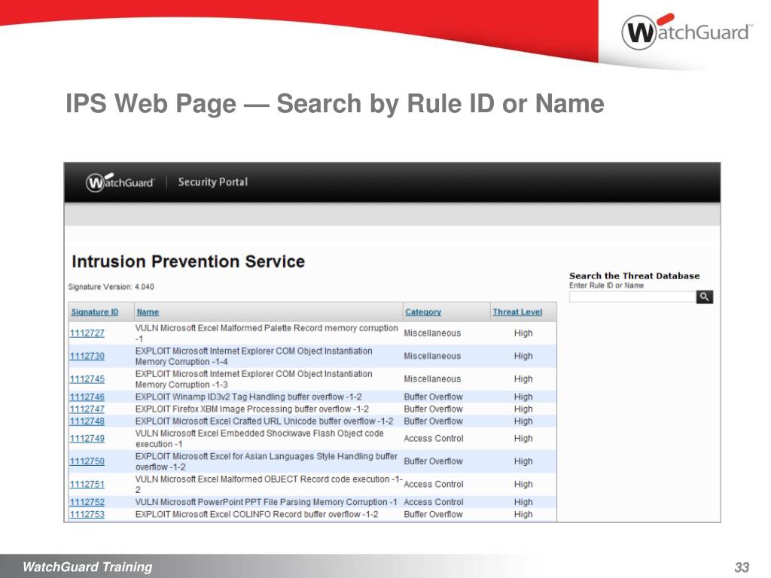
Task: Select the COM Object Instantiation -1-3 name
Action: click(x=254, y=379)
